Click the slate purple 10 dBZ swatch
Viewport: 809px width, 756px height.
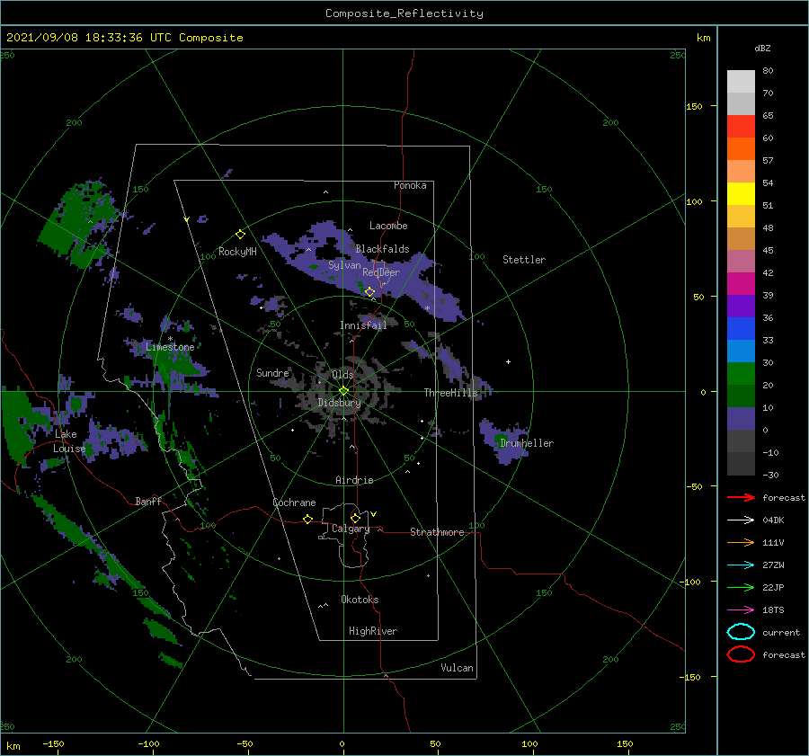[x=741, y=418]
